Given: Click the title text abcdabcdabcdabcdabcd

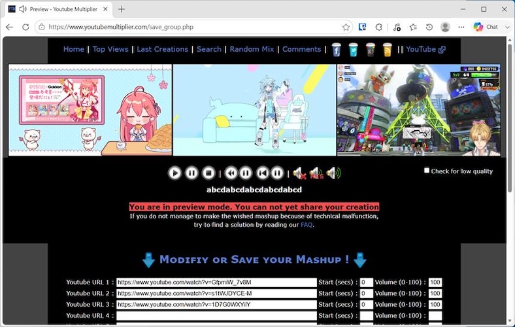Looking at the screenshot, I should tap(254, 190).
